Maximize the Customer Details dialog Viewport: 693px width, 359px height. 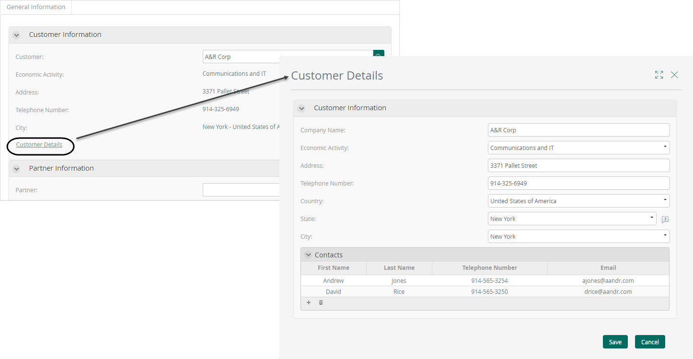pyautogui.click(x=659, y=75)
